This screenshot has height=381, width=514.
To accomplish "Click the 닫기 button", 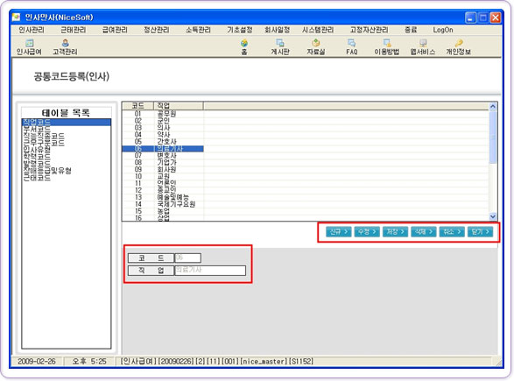I will coord(480,232).
